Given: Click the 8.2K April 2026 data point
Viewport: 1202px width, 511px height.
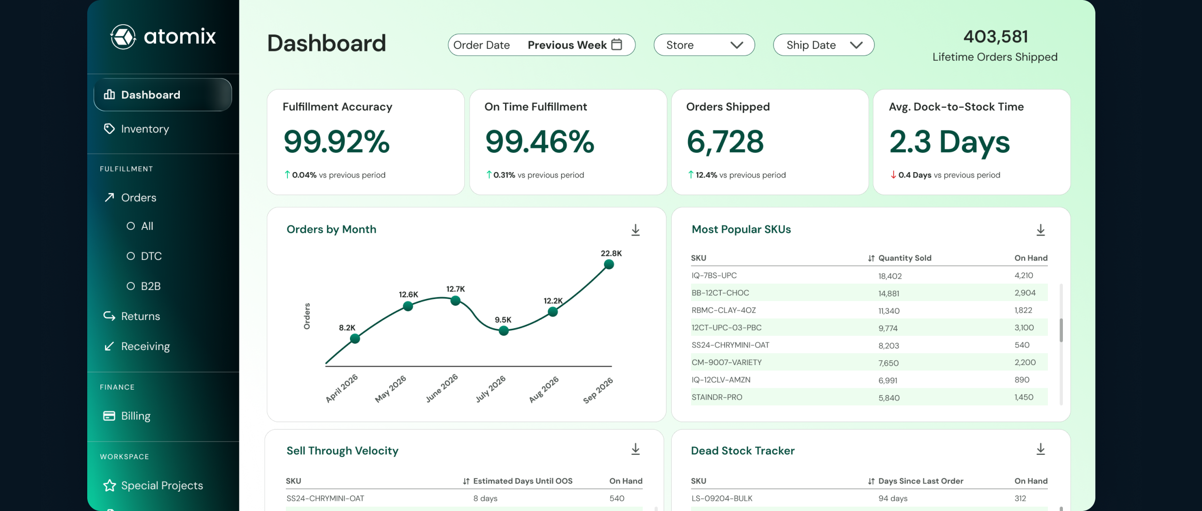Looking at the screenshot, I should click(355, 338).
